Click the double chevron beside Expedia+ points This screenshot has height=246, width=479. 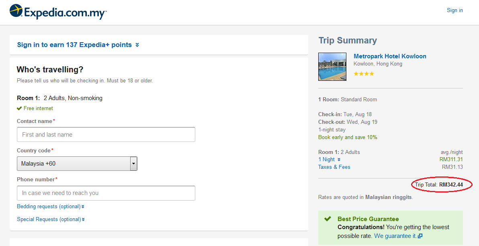[137, 45]
